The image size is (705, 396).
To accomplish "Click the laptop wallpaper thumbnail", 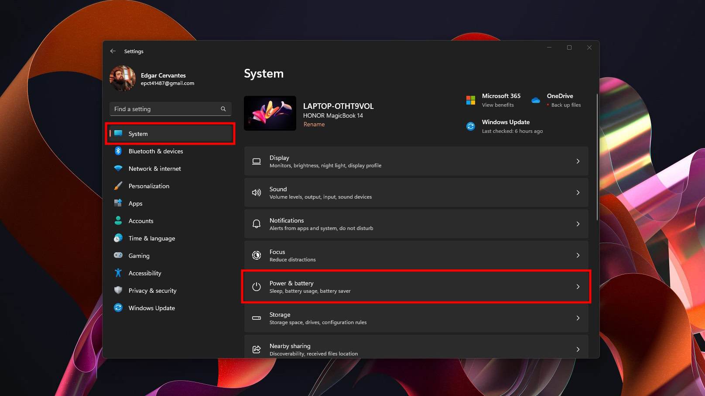I will pos(270,113).
